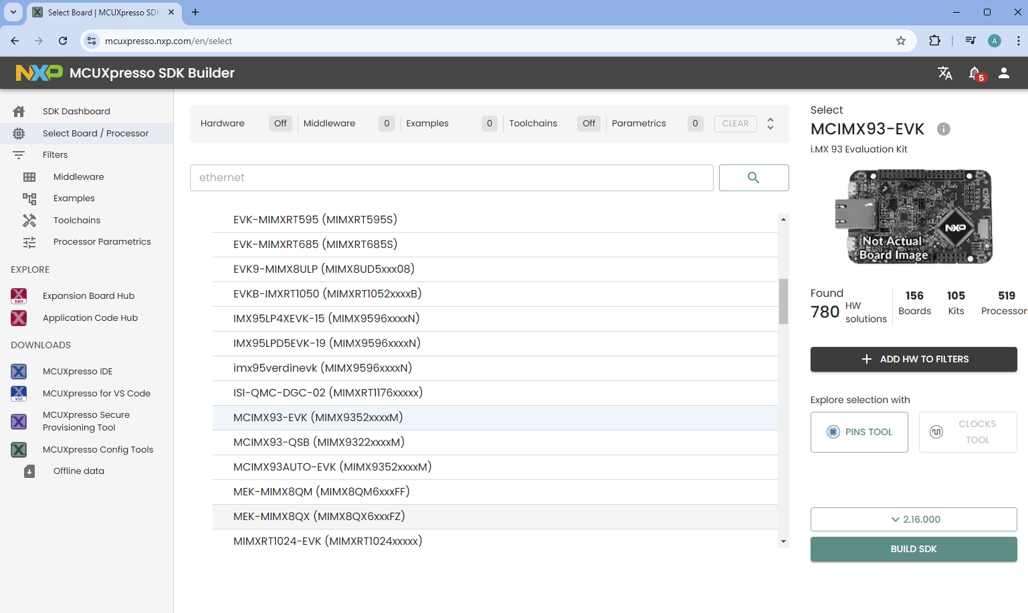
Task: Select IMX95LP4XEVK-15 board row
Action: (x=495, y=319)
